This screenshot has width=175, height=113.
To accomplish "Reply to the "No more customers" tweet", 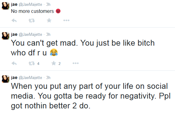I will [14, 21].
